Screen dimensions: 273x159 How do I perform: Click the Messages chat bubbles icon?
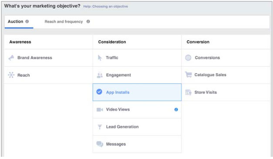[100, 144]
